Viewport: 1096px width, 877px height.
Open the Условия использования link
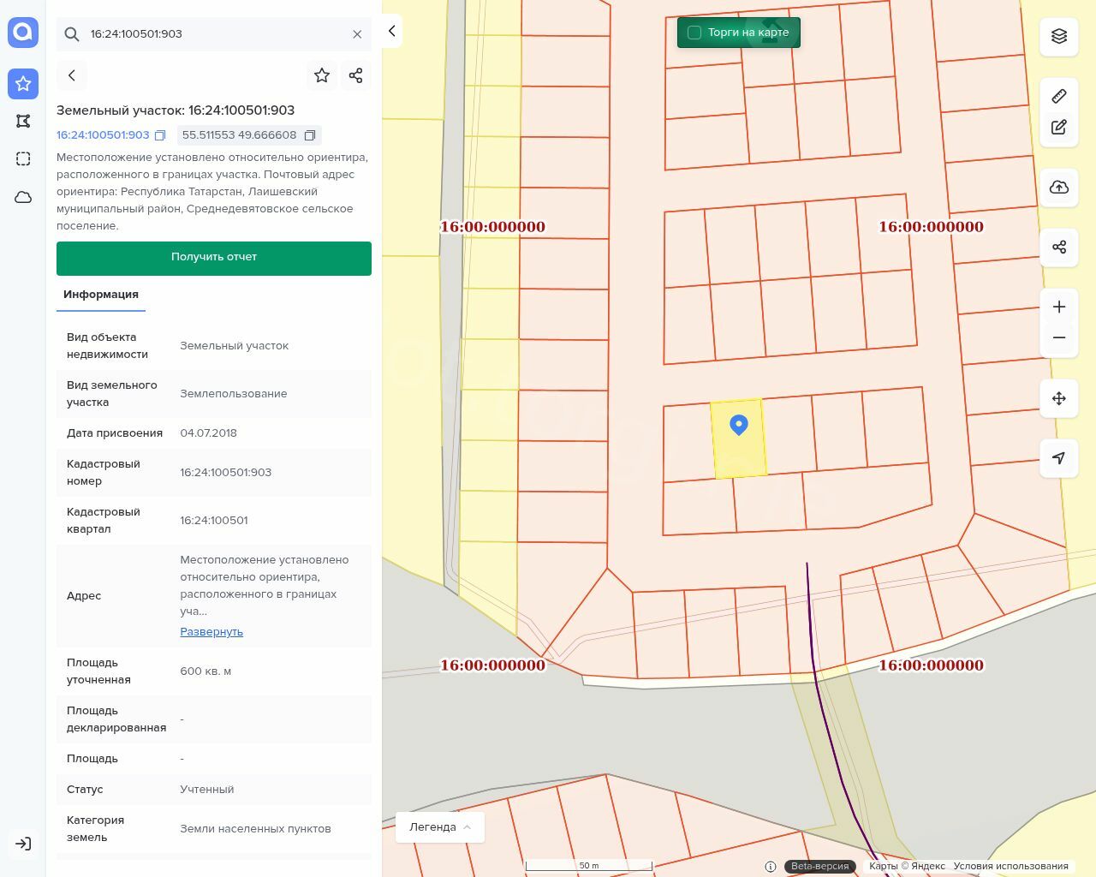coord(1010,866)
